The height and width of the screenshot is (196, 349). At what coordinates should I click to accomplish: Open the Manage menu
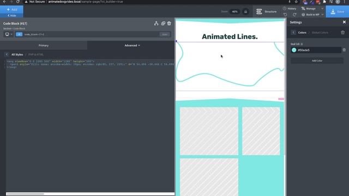pyautogui.click(x=309, y=9)
